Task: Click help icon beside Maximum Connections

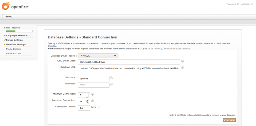Action: point(92,101)
